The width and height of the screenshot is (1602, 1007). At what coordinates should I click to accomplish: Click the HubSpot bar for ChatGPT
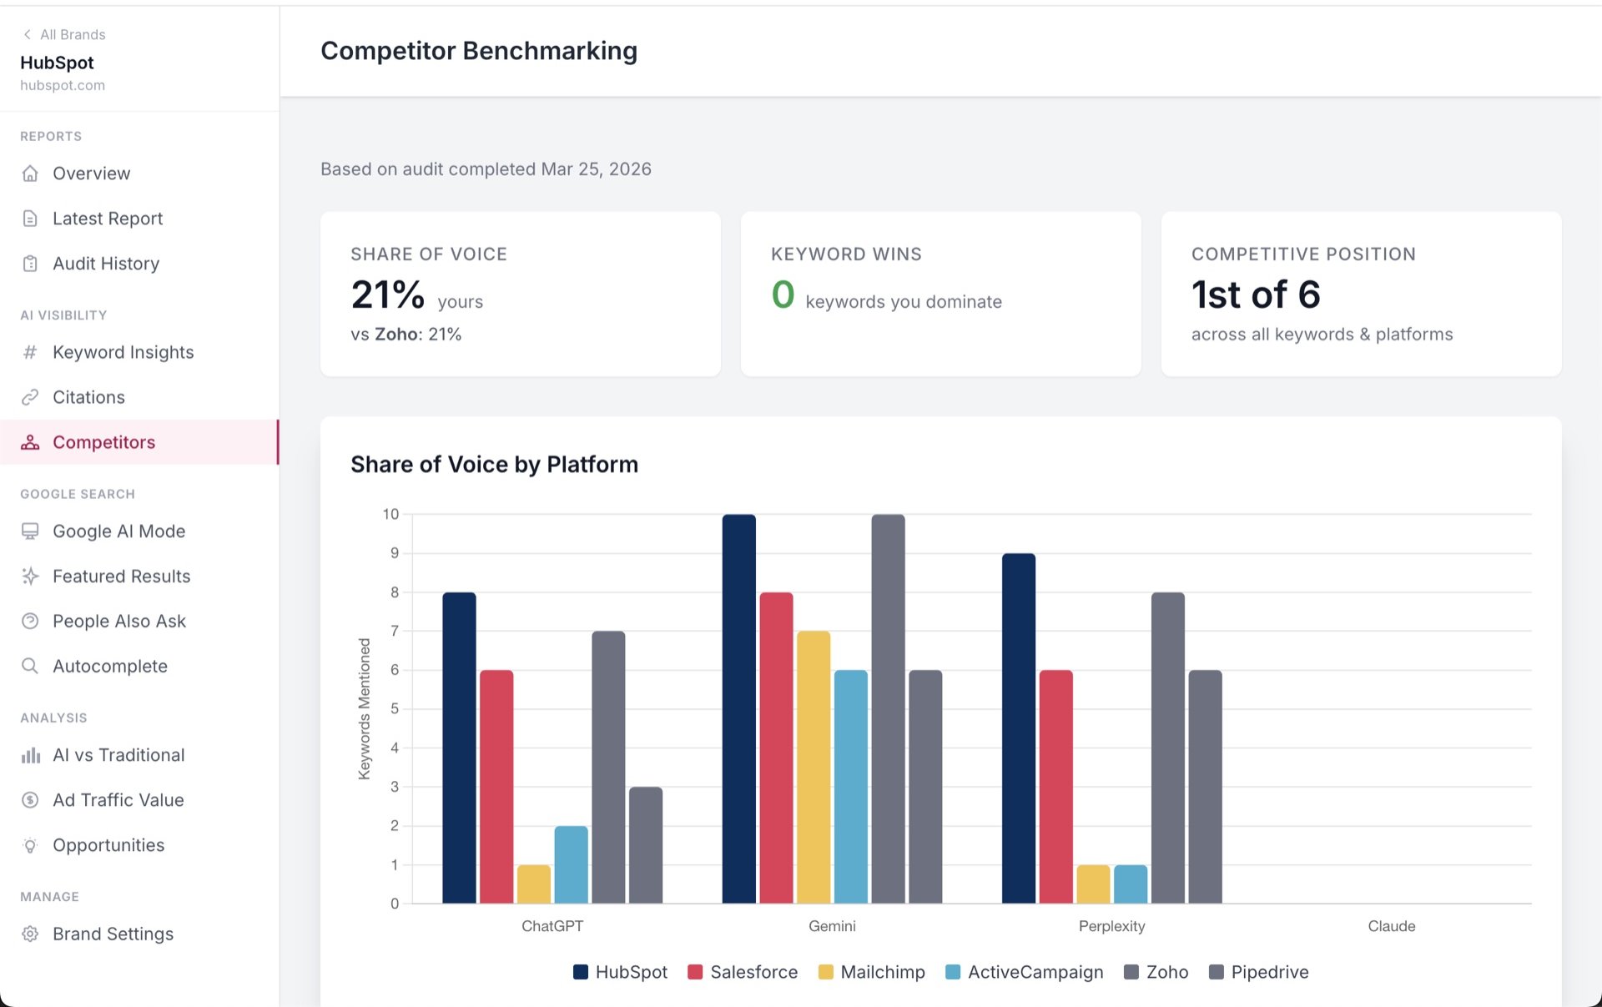click(459, 748)
